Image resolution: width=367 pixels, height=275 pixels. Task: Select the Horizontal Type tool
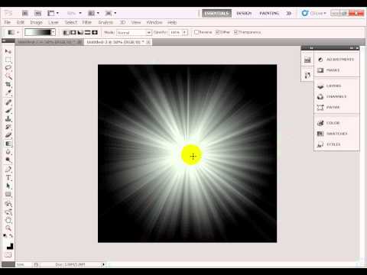click(x=8, y=178)
